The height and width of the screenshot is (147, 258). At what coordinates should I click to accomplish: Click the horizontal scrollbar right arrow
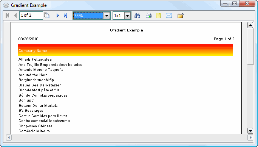[x=250, y=138]
